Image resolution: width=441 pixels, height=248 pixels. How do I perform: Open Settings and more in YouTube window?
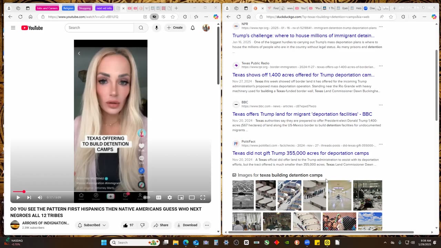click(x=206, y=17)
